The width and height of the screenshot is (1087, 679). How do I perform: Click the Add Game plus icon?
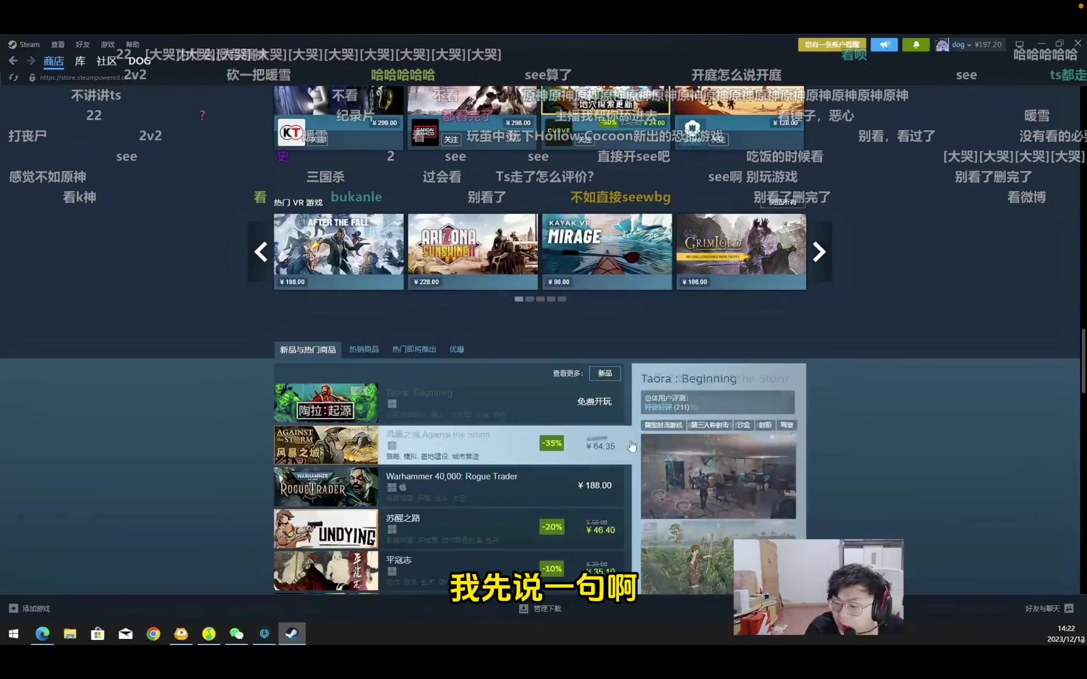pyautogui.click(x=13, y=609)
